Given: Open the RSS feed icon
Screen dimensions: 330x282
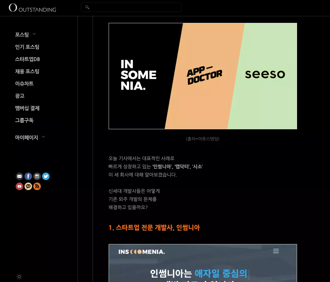Looking at the screenshot, I should pos(37,186).
